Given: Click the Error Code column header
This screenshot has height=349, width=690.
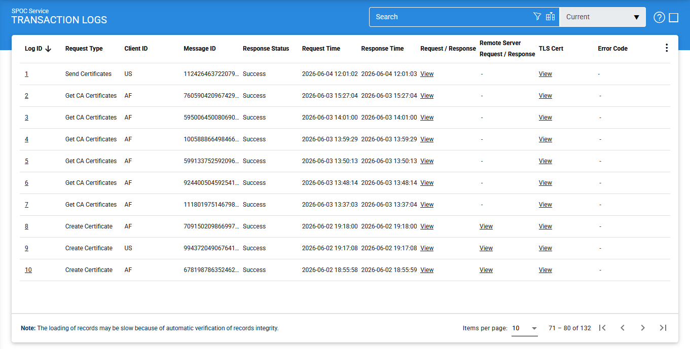Looking at the screenshot, I should pyautogui.click(x=612, y=49).
